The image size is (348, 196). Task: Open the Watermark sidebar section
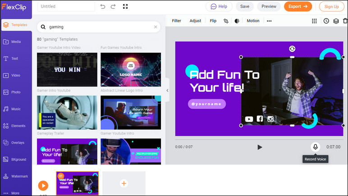(16, 176)
